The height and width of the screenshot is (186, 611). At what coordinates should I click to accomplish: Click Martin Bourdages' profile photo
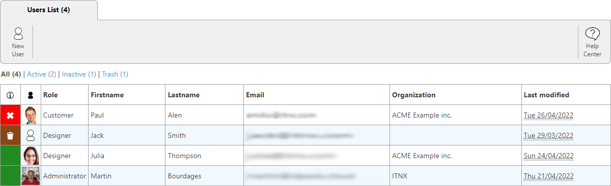pos(31,176)
